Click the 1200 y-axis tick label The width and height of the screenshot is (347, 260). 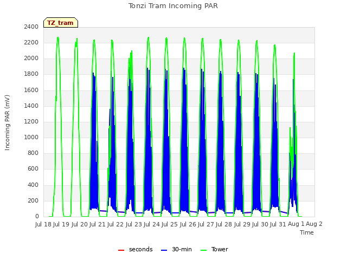(x=31, y=121)
